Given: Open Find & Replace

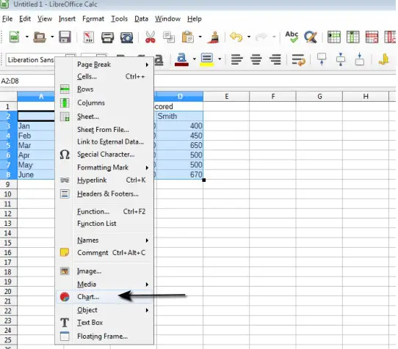Looking at the screenshot, I should [311, 37].
